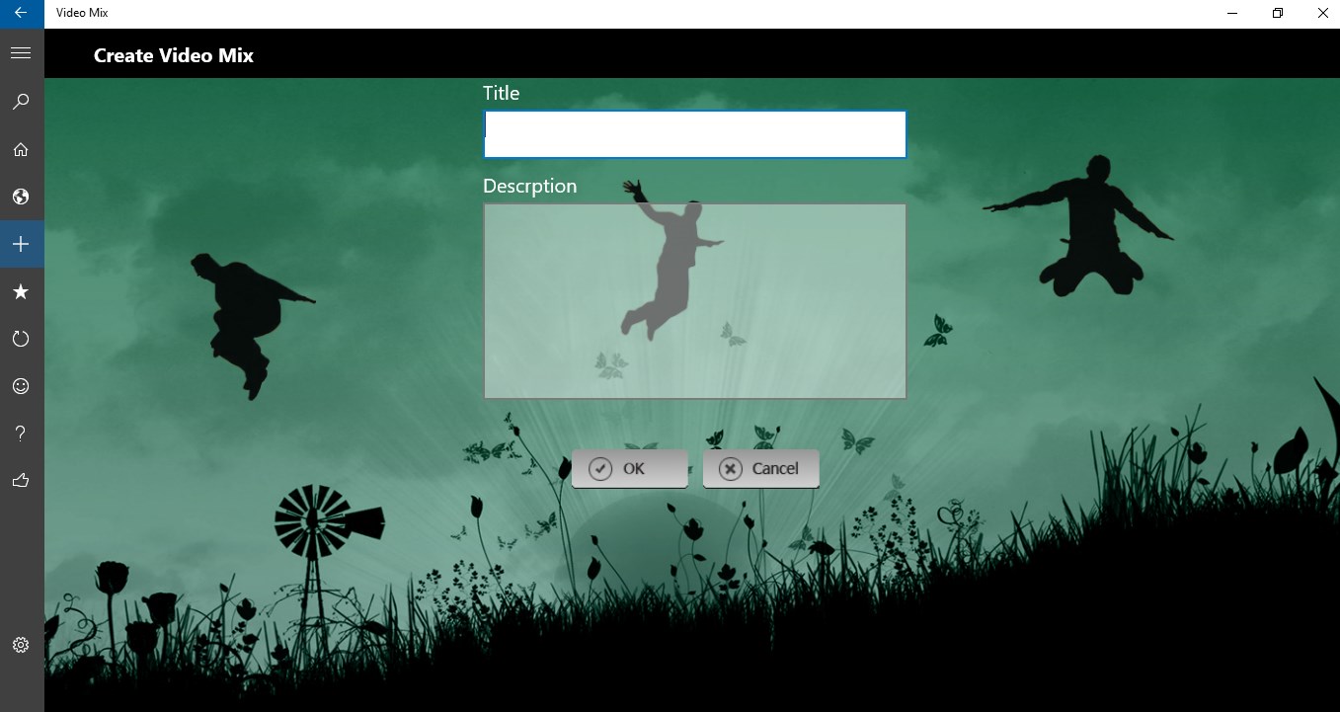1340x712 pixels.
Task: Open help question mark icon
Action: click(21, 434)
